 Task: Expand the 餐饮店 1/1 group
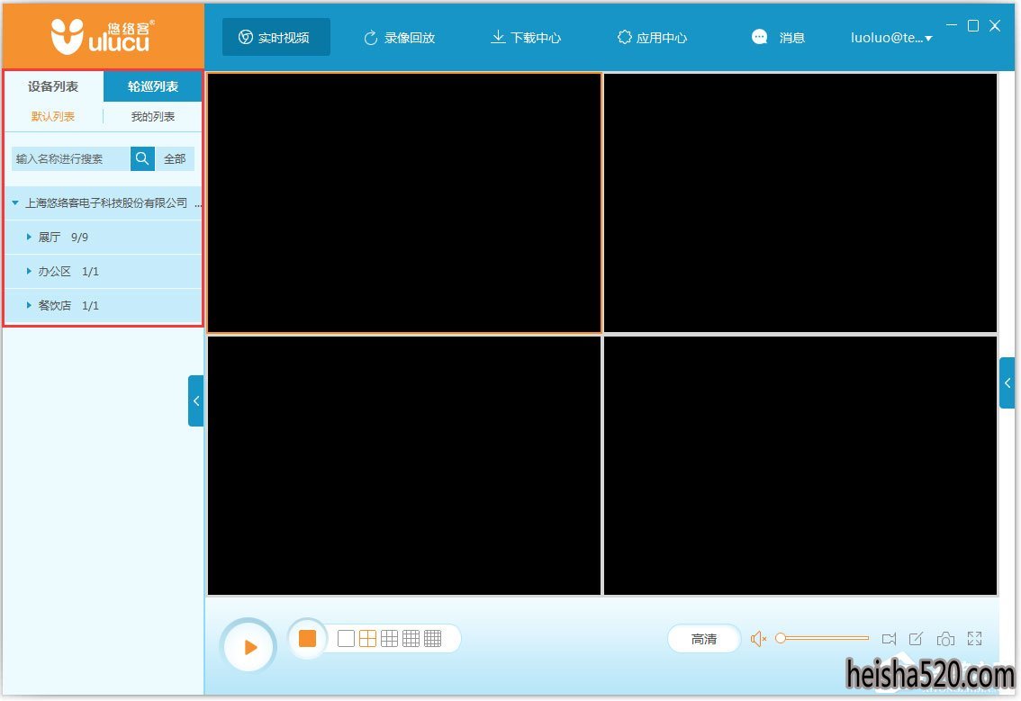[29, 306]
